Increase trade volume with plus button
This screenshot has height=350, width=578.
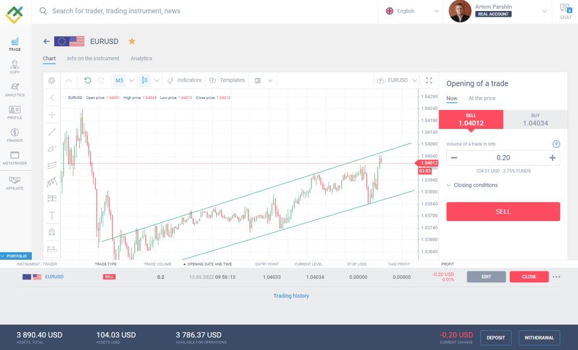pos(552,158)
